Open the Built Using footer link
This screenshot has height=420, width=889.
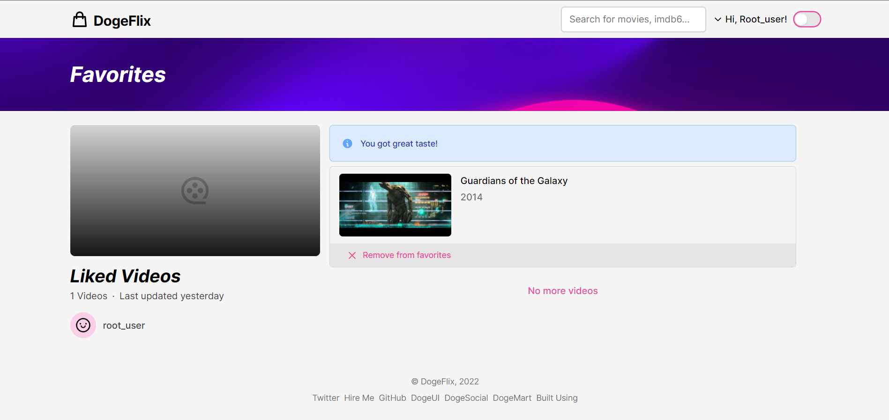click(557, 398)
